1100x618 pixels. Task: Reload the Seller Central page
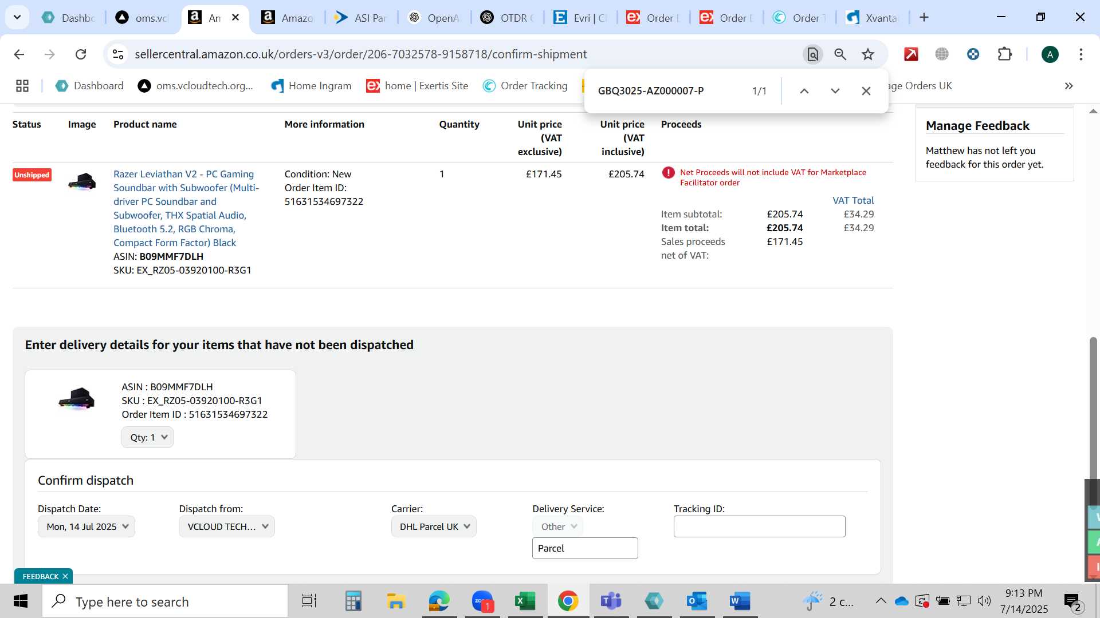pyautogui.click(x=81, y=54)
